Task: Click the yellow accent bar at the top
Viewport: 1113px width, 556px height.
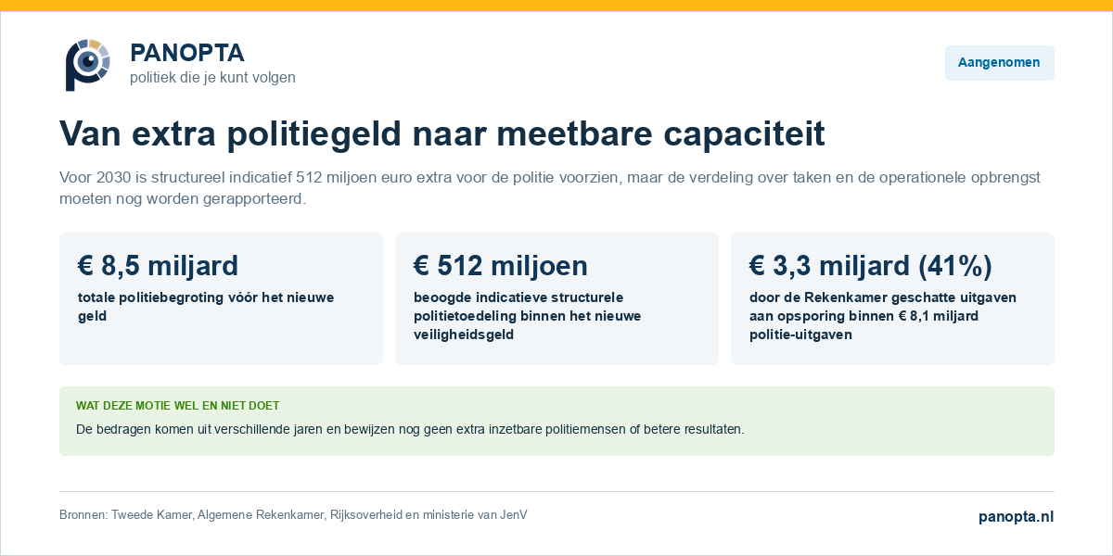Action: [556, 6]
